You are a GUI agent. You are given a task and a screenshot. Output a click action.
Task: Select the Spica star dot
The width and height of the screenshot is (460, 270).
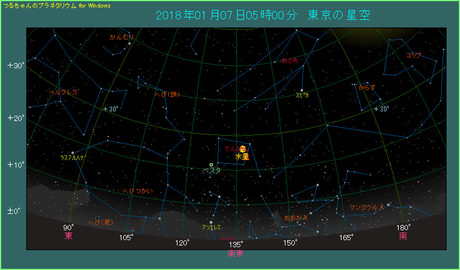[302, 90]
